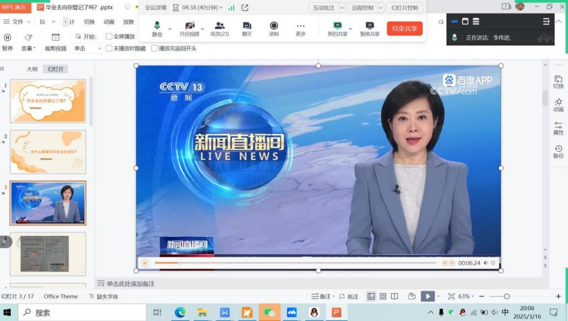This screenshot has width=568, height=321.
Task: Open the 动画 ribbon tab
Action: coord(108,22)
